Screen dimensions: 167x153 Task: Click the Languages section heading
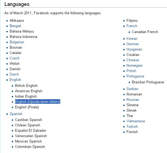coord(17,4)
